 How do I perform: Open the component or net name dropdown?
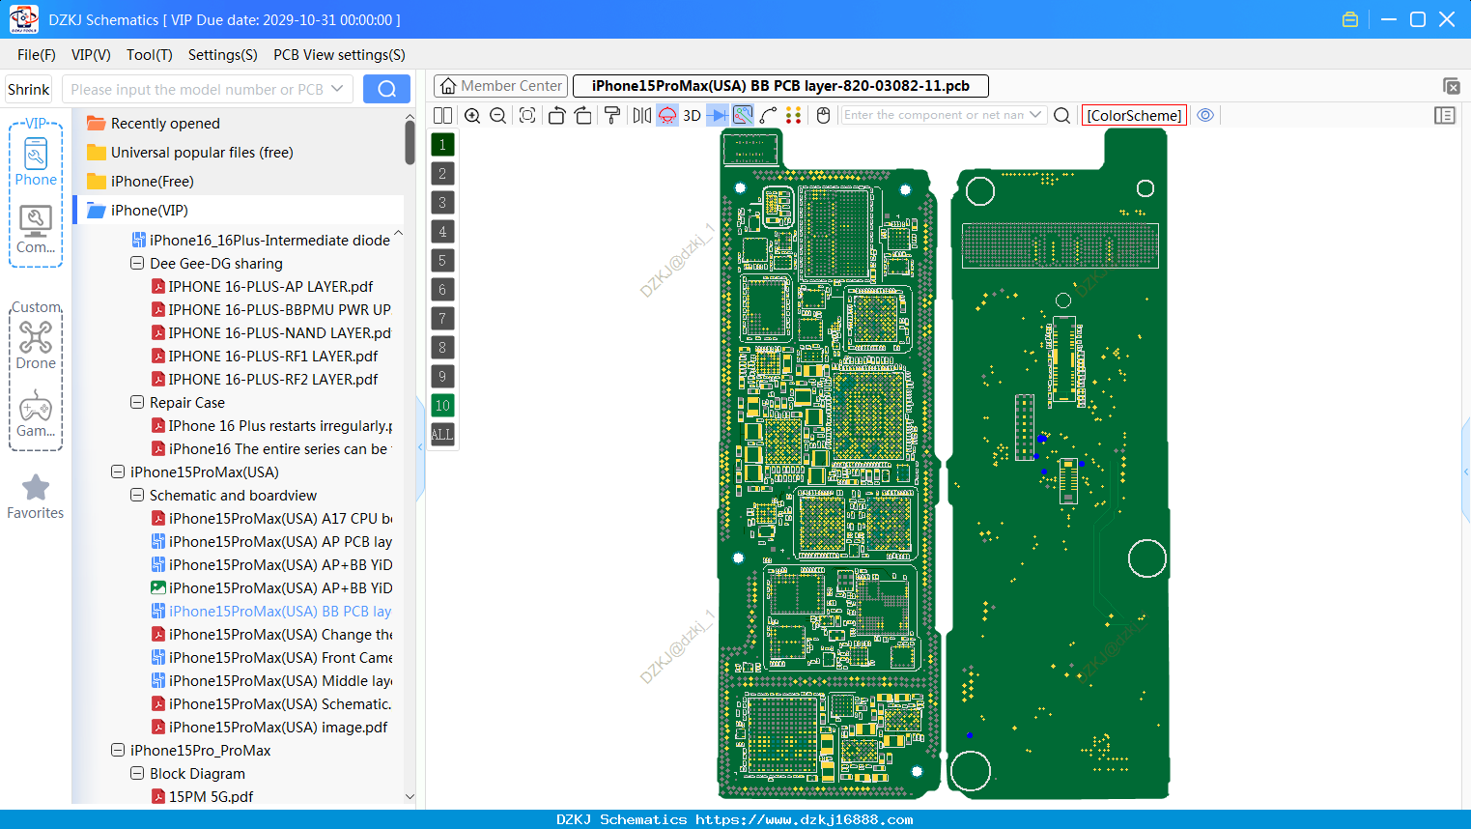pos(1035,115)
